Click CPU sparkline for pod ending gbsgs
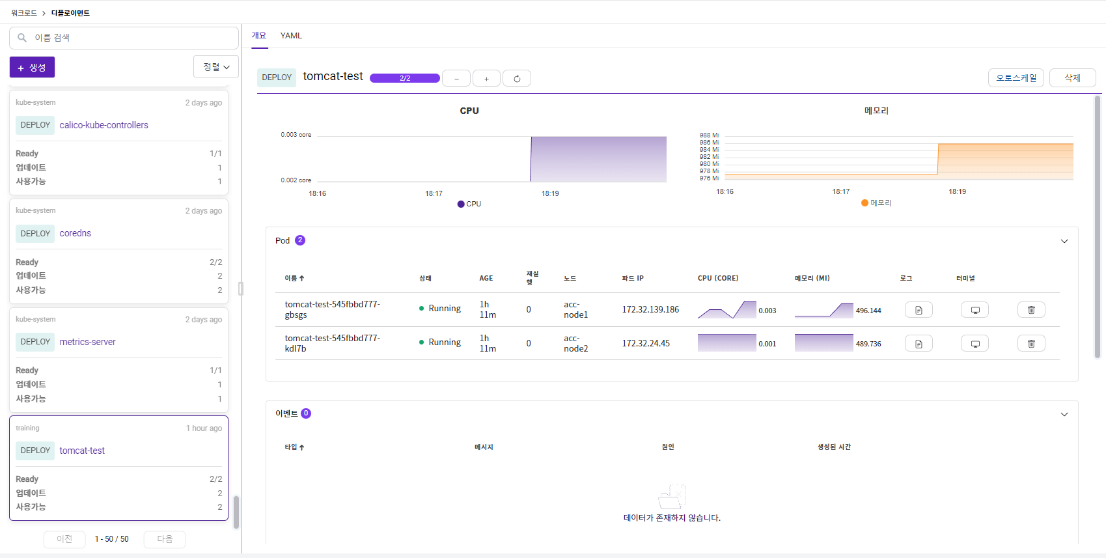 [x=726, y=309]
